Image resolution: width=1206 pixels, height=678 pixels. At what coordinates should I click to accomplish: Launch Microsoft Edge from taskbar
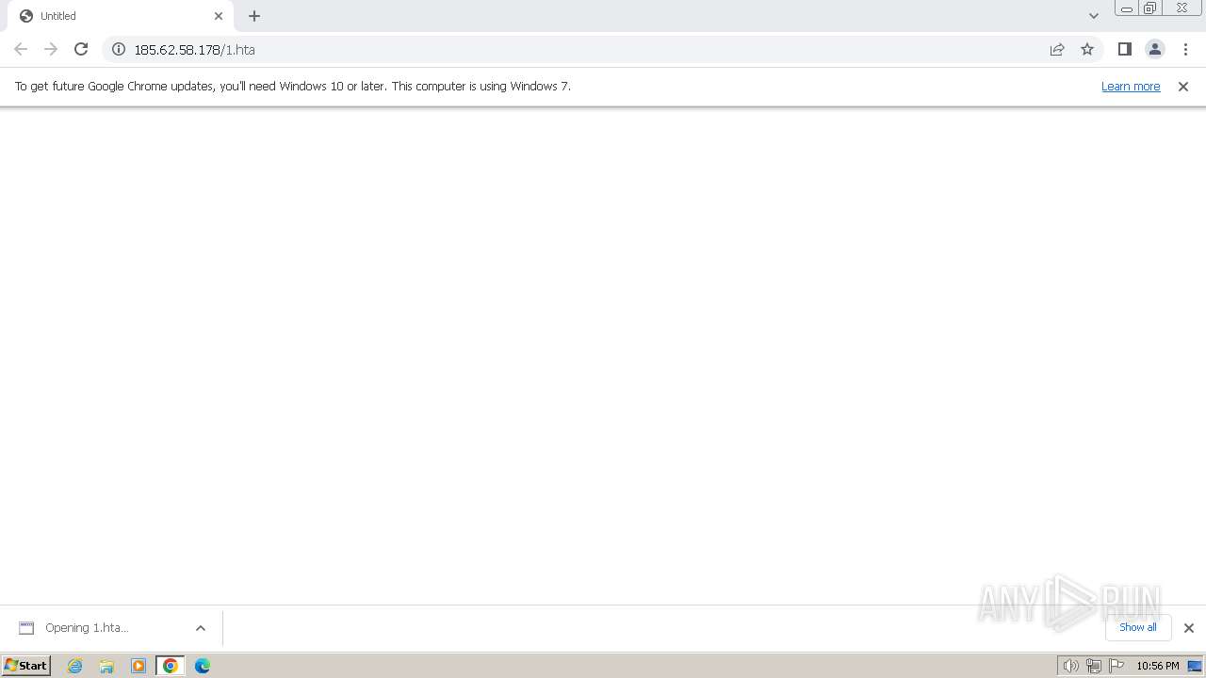pyautogui.click(x=203, y=666)
